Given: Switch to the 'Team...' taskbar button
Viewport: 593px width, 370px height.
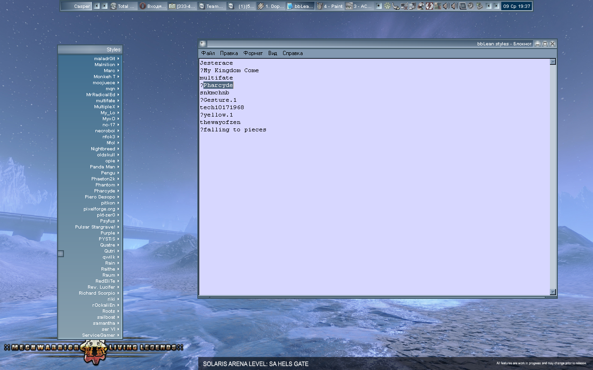Looking at the screenshot, I should point(211,6).
